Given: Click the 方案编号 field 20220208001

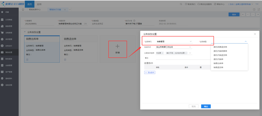Looking at the screenshot, I should coord(39,24).
